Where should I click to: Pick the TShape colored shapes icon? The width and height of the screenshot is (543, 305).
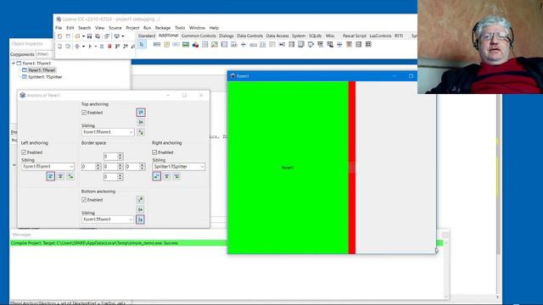point(195,44)
